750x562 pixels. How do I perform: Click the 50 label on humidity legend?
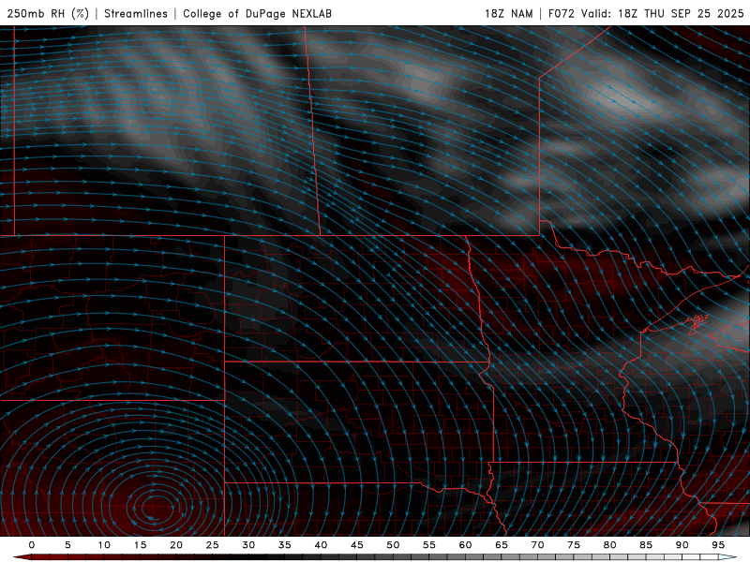pos(393,545)
